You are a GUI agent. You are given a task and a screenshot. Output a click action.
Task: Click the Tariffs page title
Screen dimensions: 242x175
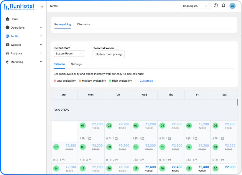(x=54, y=6)
